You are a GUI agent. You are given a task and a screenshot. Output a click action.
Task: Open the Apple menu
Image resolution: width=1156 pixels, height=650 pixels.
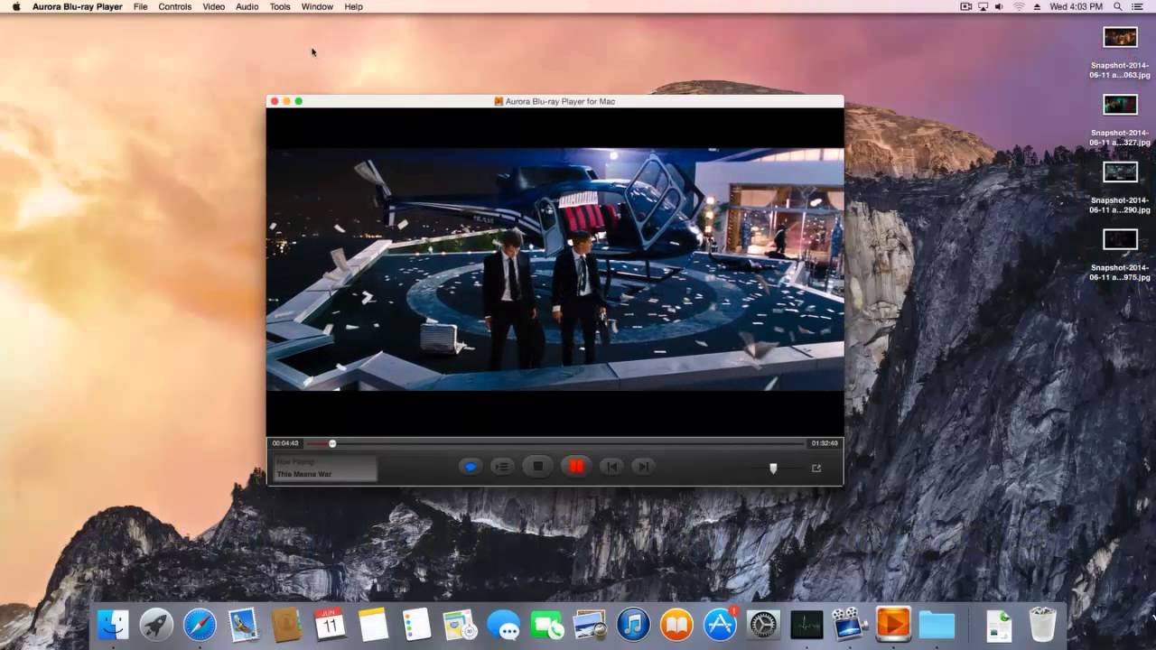[15, 6]
